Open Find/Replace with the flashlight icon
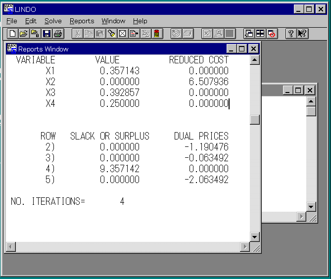 (112, 34)
